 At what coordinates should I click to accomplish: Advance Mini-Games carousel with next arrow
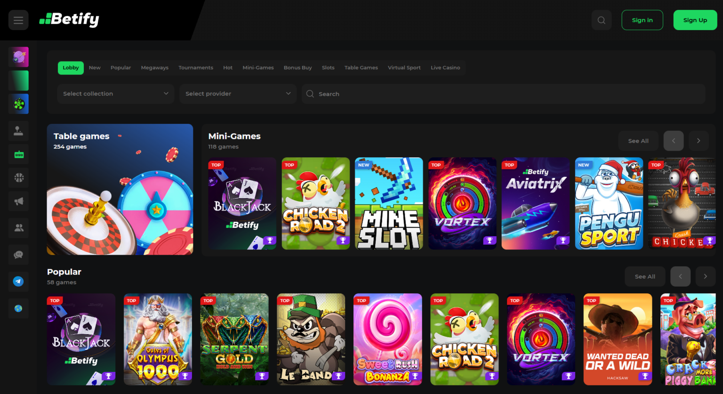[x=699, y=141]
